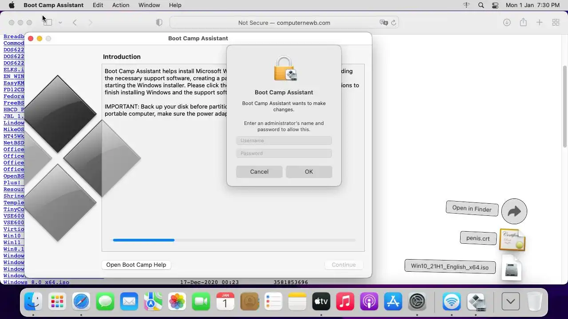The image size is (568, 319).
Task: Open the Trash in the Dock
Action: (535, 302)
